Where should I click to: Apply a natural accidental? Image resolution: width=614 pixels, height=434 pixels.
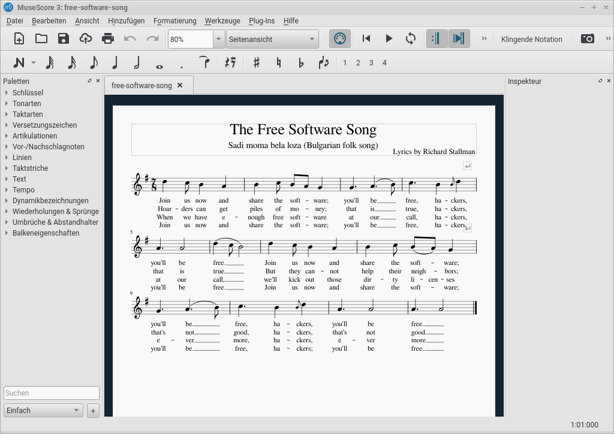pyautogui.click(x=278, y=62)
